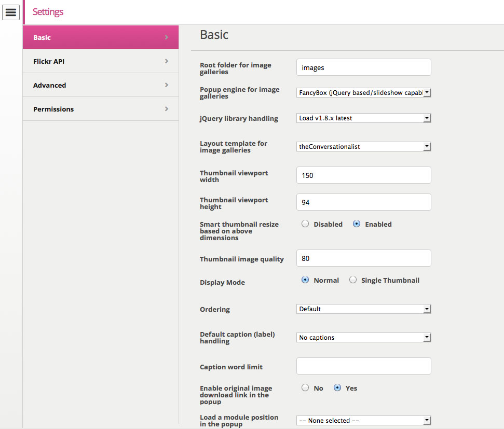Click the Caption word limit field
The width and height of the screenshot is (504, 429).
(363, 366)
